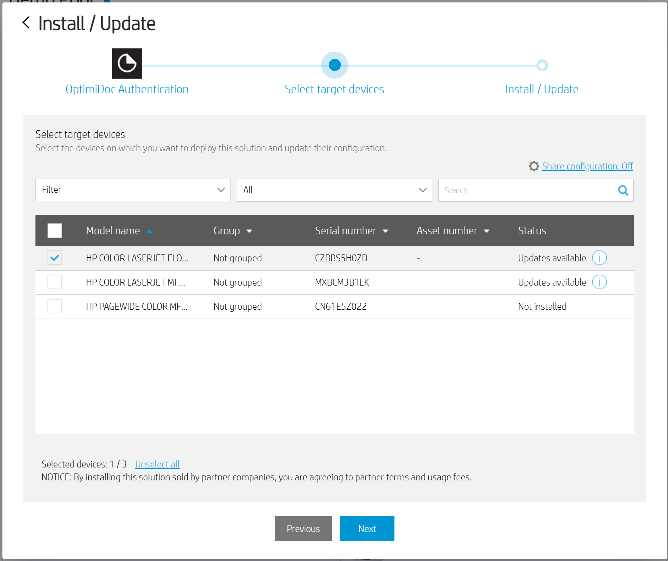Screen dimensions: 668x561
Task: Select the HP PageWide Color MF checkbox
Action: pyautogui.click(x=55, y=306)
